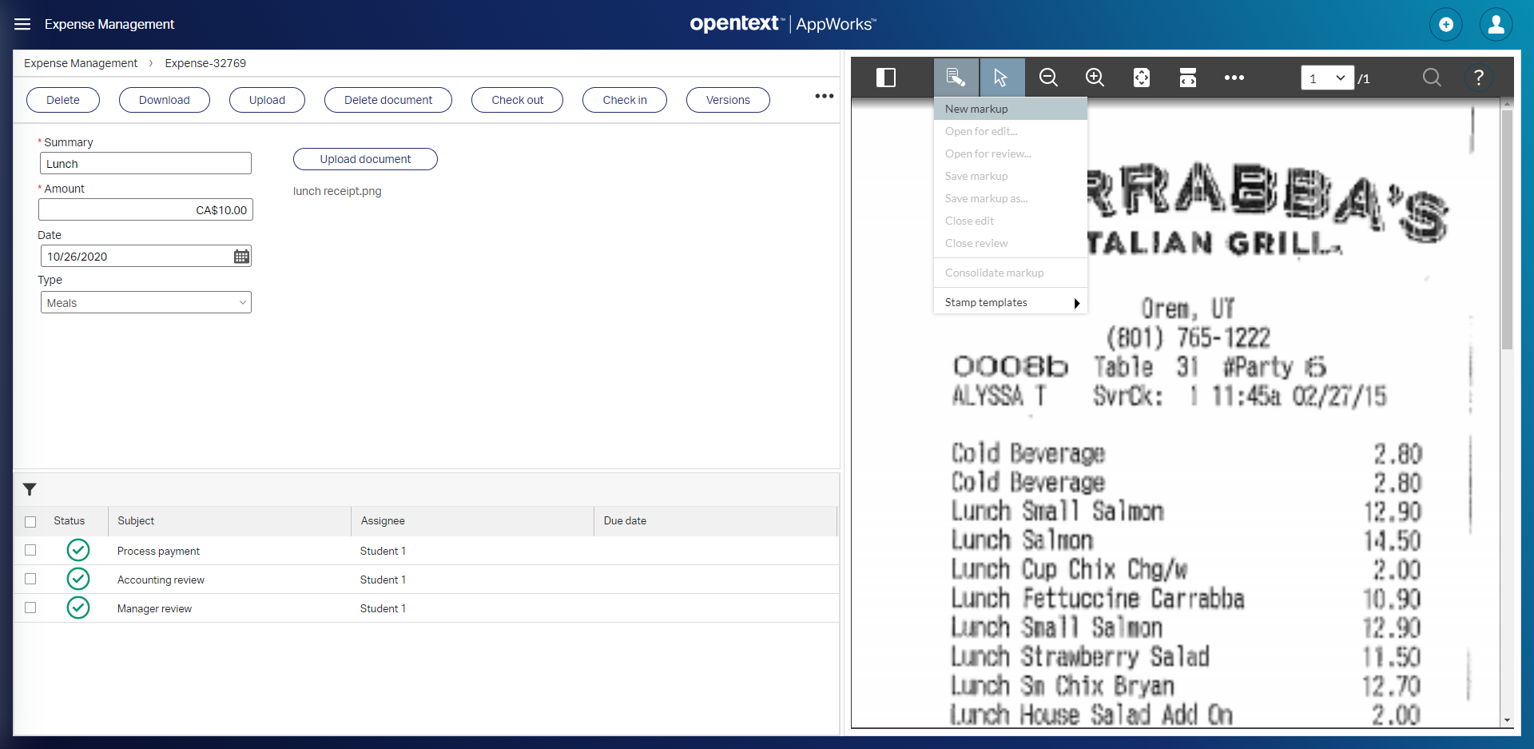Screen dimensions: 1534x749
Task: Open more viewer tools ellipsis
Action: (x=1234, y=78)
